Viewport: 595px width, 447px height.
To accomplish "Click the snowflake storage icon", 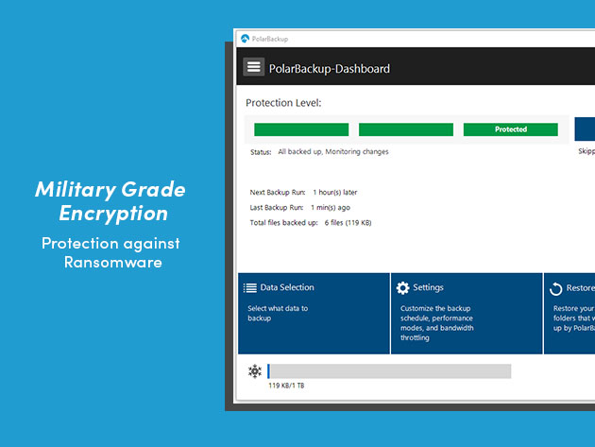I will 255,371.
